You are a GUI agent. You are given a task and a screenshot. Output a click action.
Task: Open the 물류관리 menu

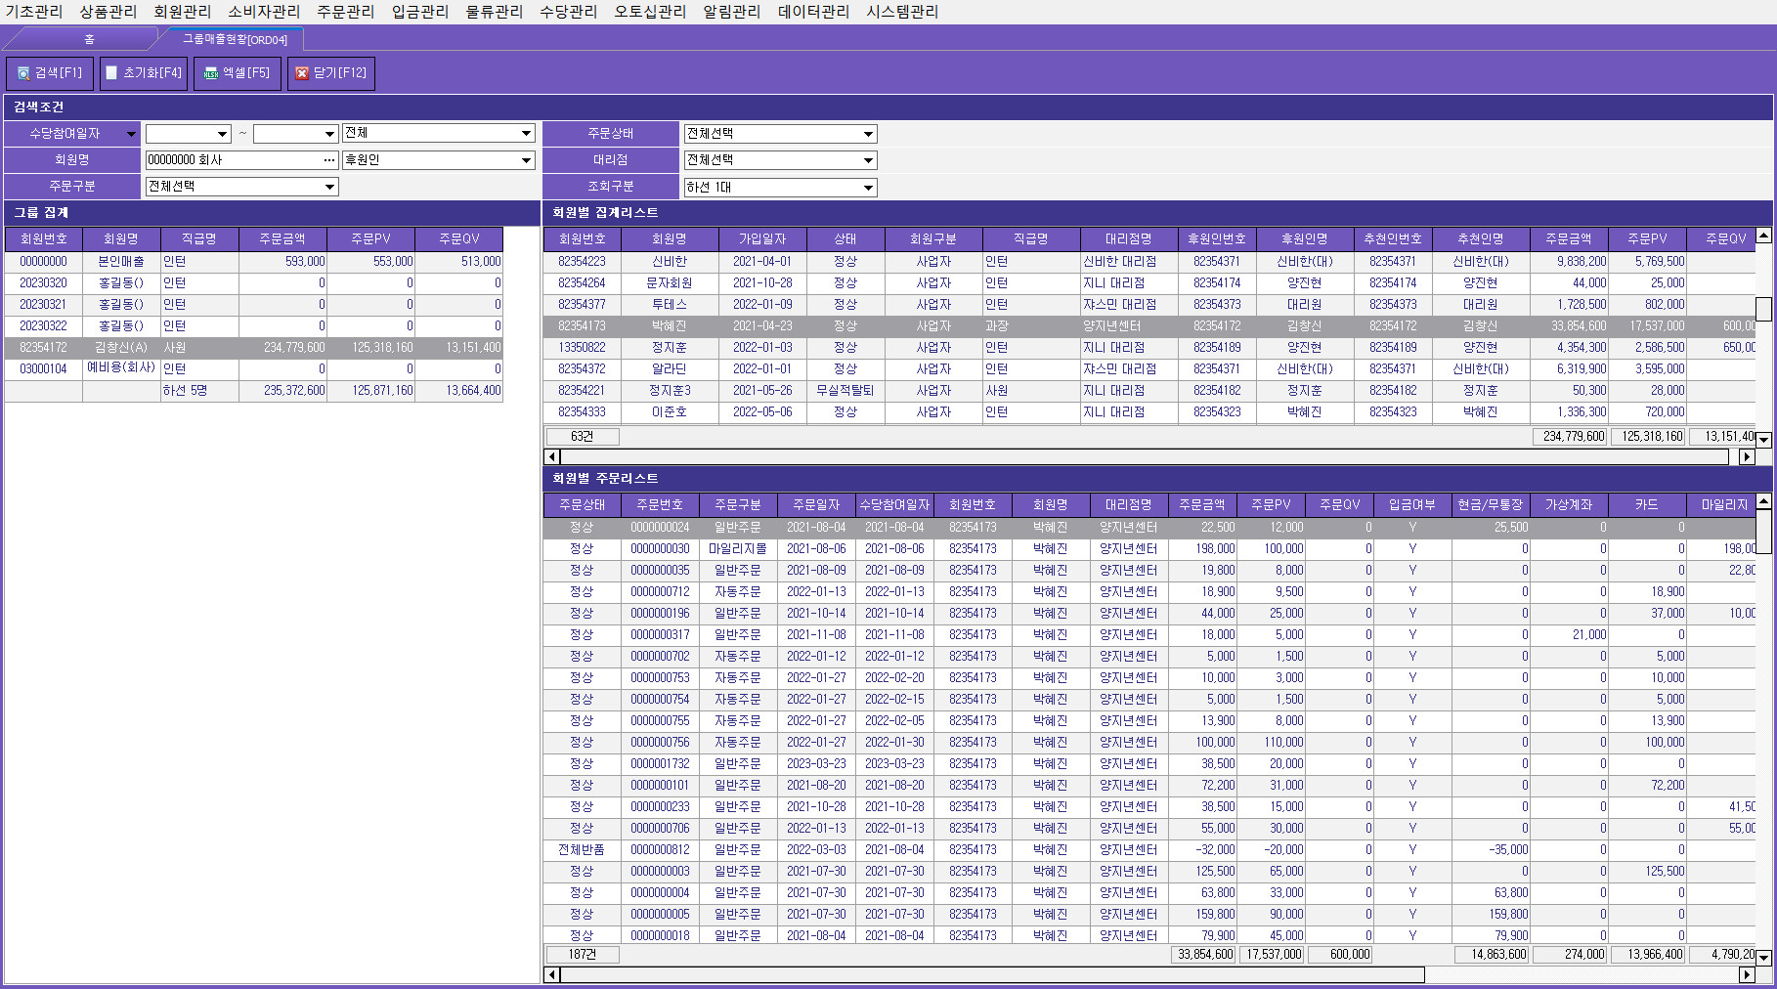coord(495,12)
